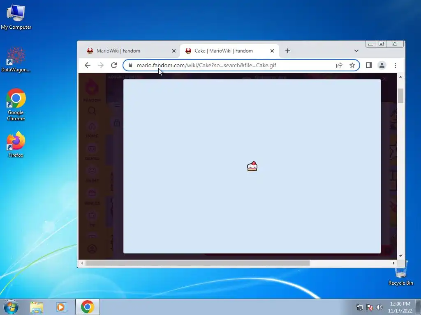Click the horizontal scrollbar thumb
421x315 pixels.
coord(197,263)
